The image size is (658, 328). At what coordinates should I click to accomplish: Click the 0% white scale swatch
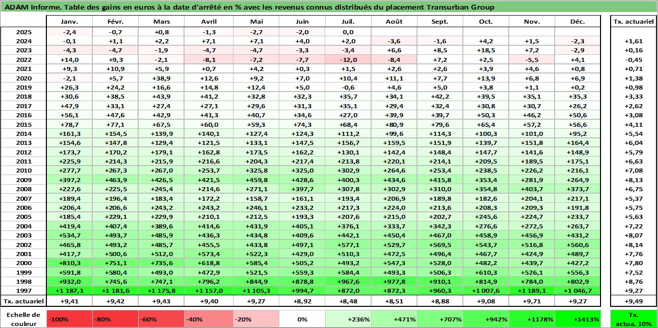pos(302,318)
